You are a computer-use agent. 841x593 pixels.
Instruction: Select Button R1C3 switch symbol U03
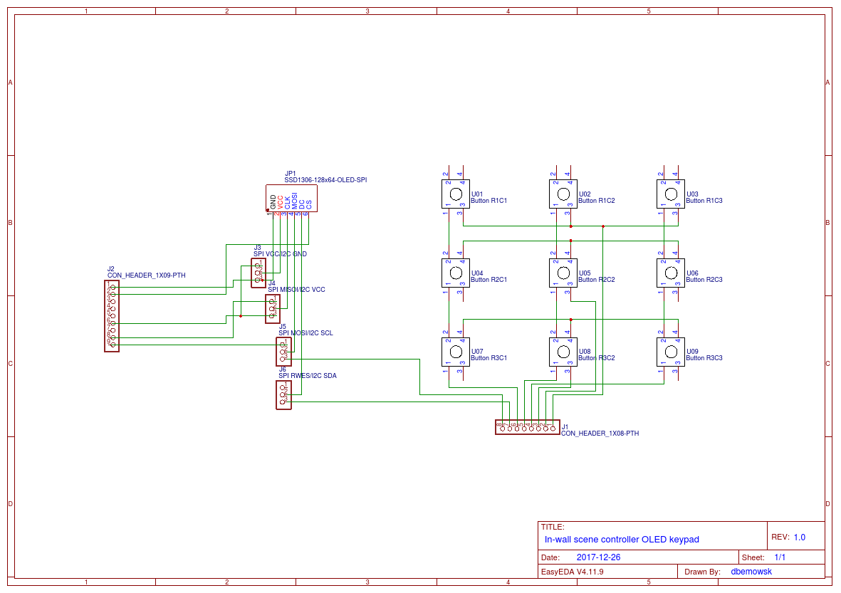pyautogui.click(x=669, y=192)
